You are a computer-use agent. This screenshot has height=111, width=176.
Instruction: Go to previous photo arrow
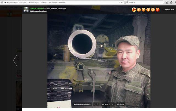pyautogui.click(x=15, y=60)
